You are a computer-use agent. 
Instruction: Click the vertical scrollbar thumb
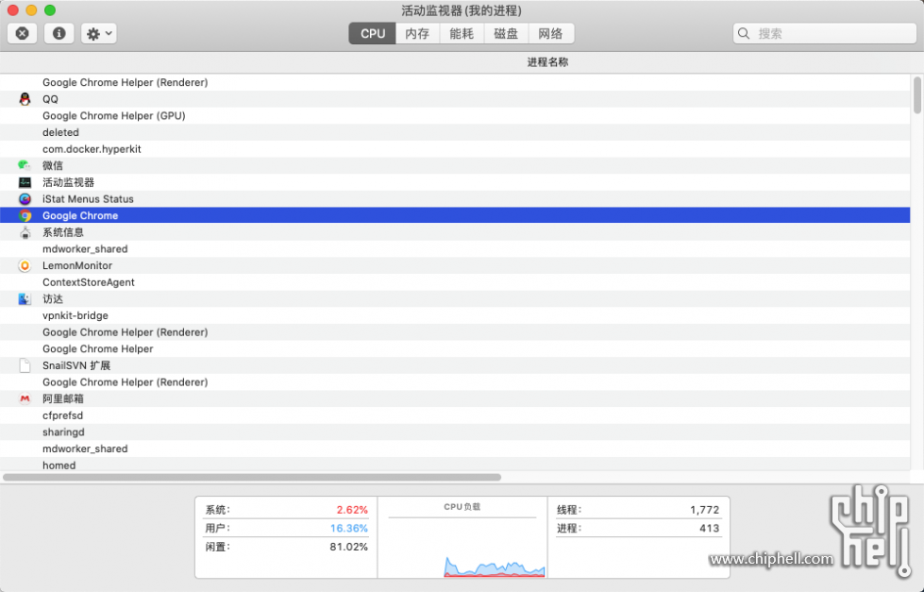(x=917, y=95)
